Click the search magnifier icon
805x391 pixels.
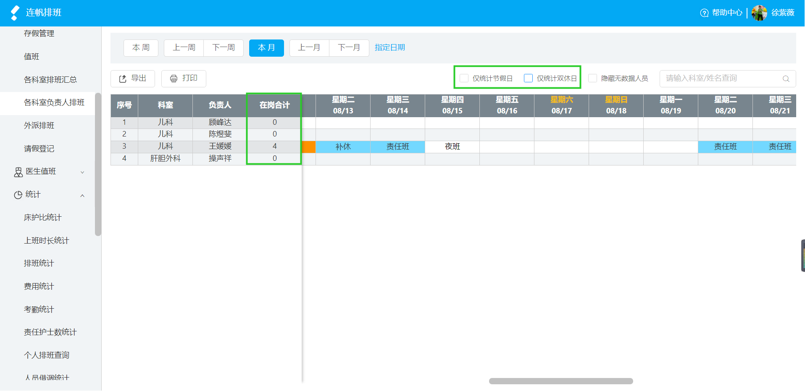click(x=786, y=79)
